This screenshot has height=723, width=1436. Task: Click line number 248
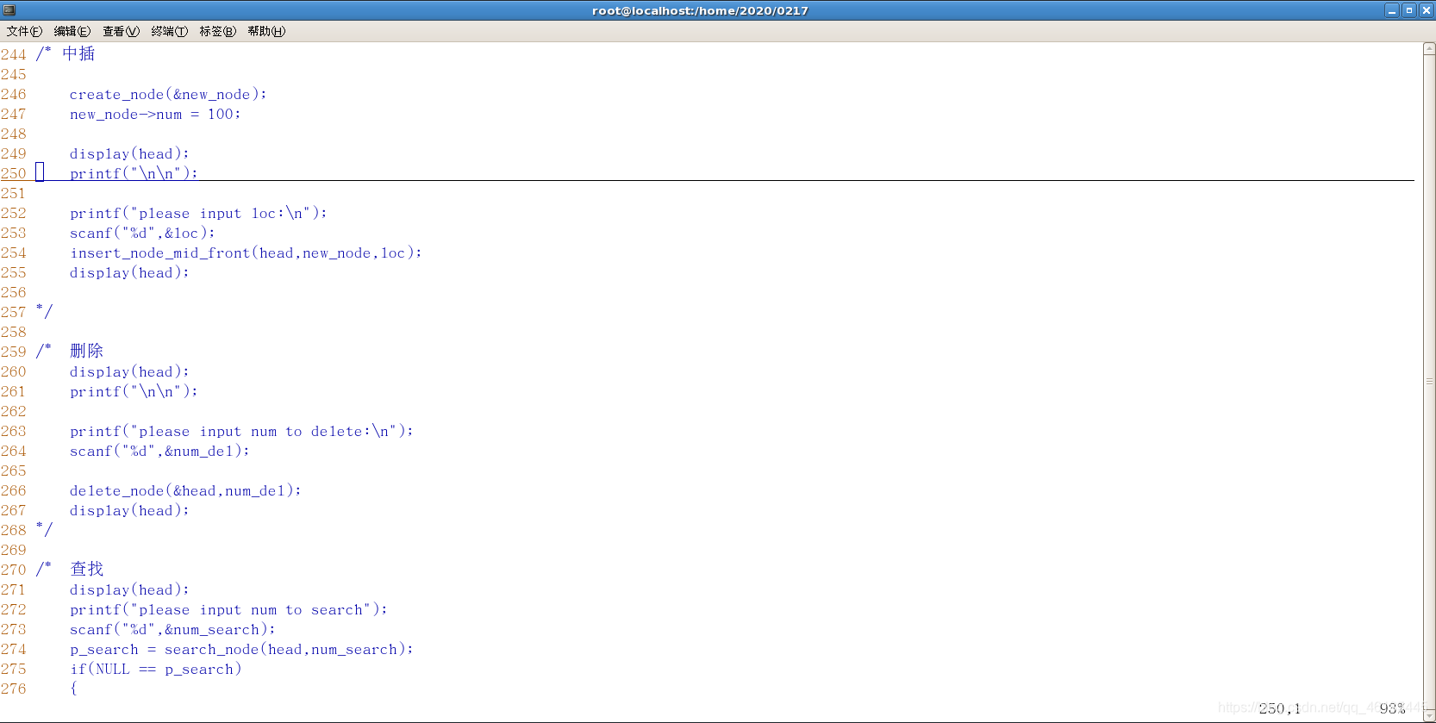[x=14, y=134]
